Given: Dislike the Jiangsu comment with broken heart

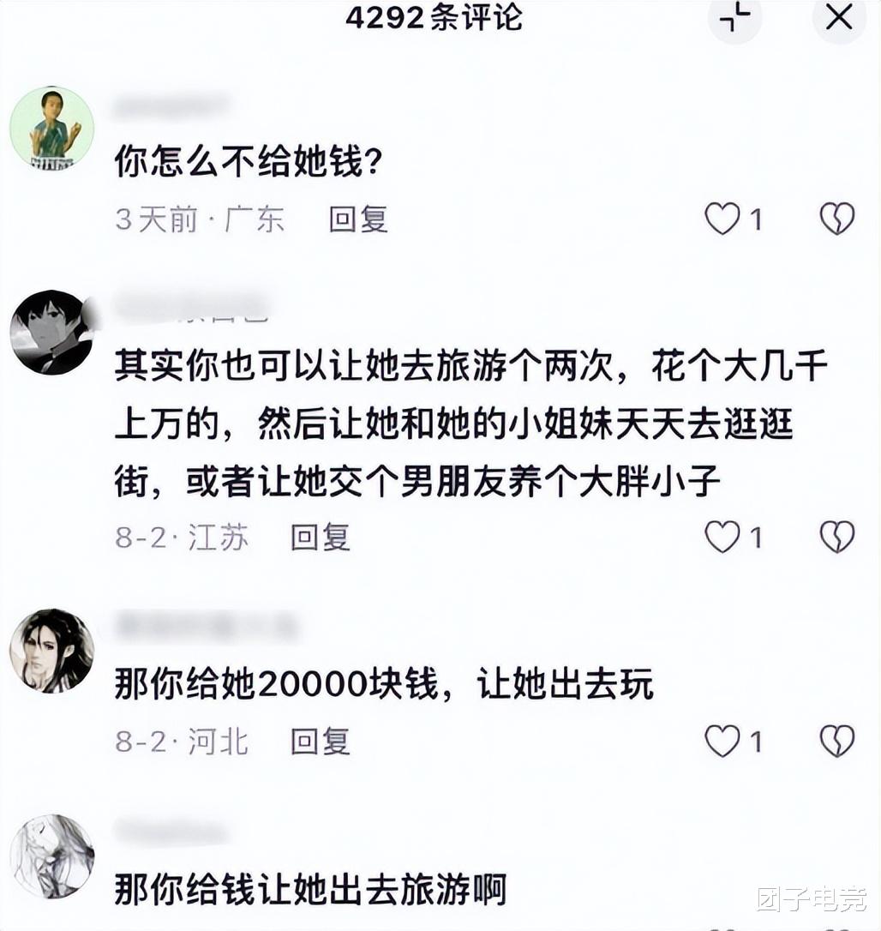Looking at the screenshot, I should click(837, 537).
